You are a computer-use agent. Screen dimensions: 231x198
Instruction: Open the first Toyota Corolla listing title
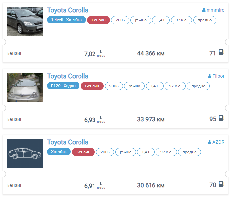tap(67, 10)
